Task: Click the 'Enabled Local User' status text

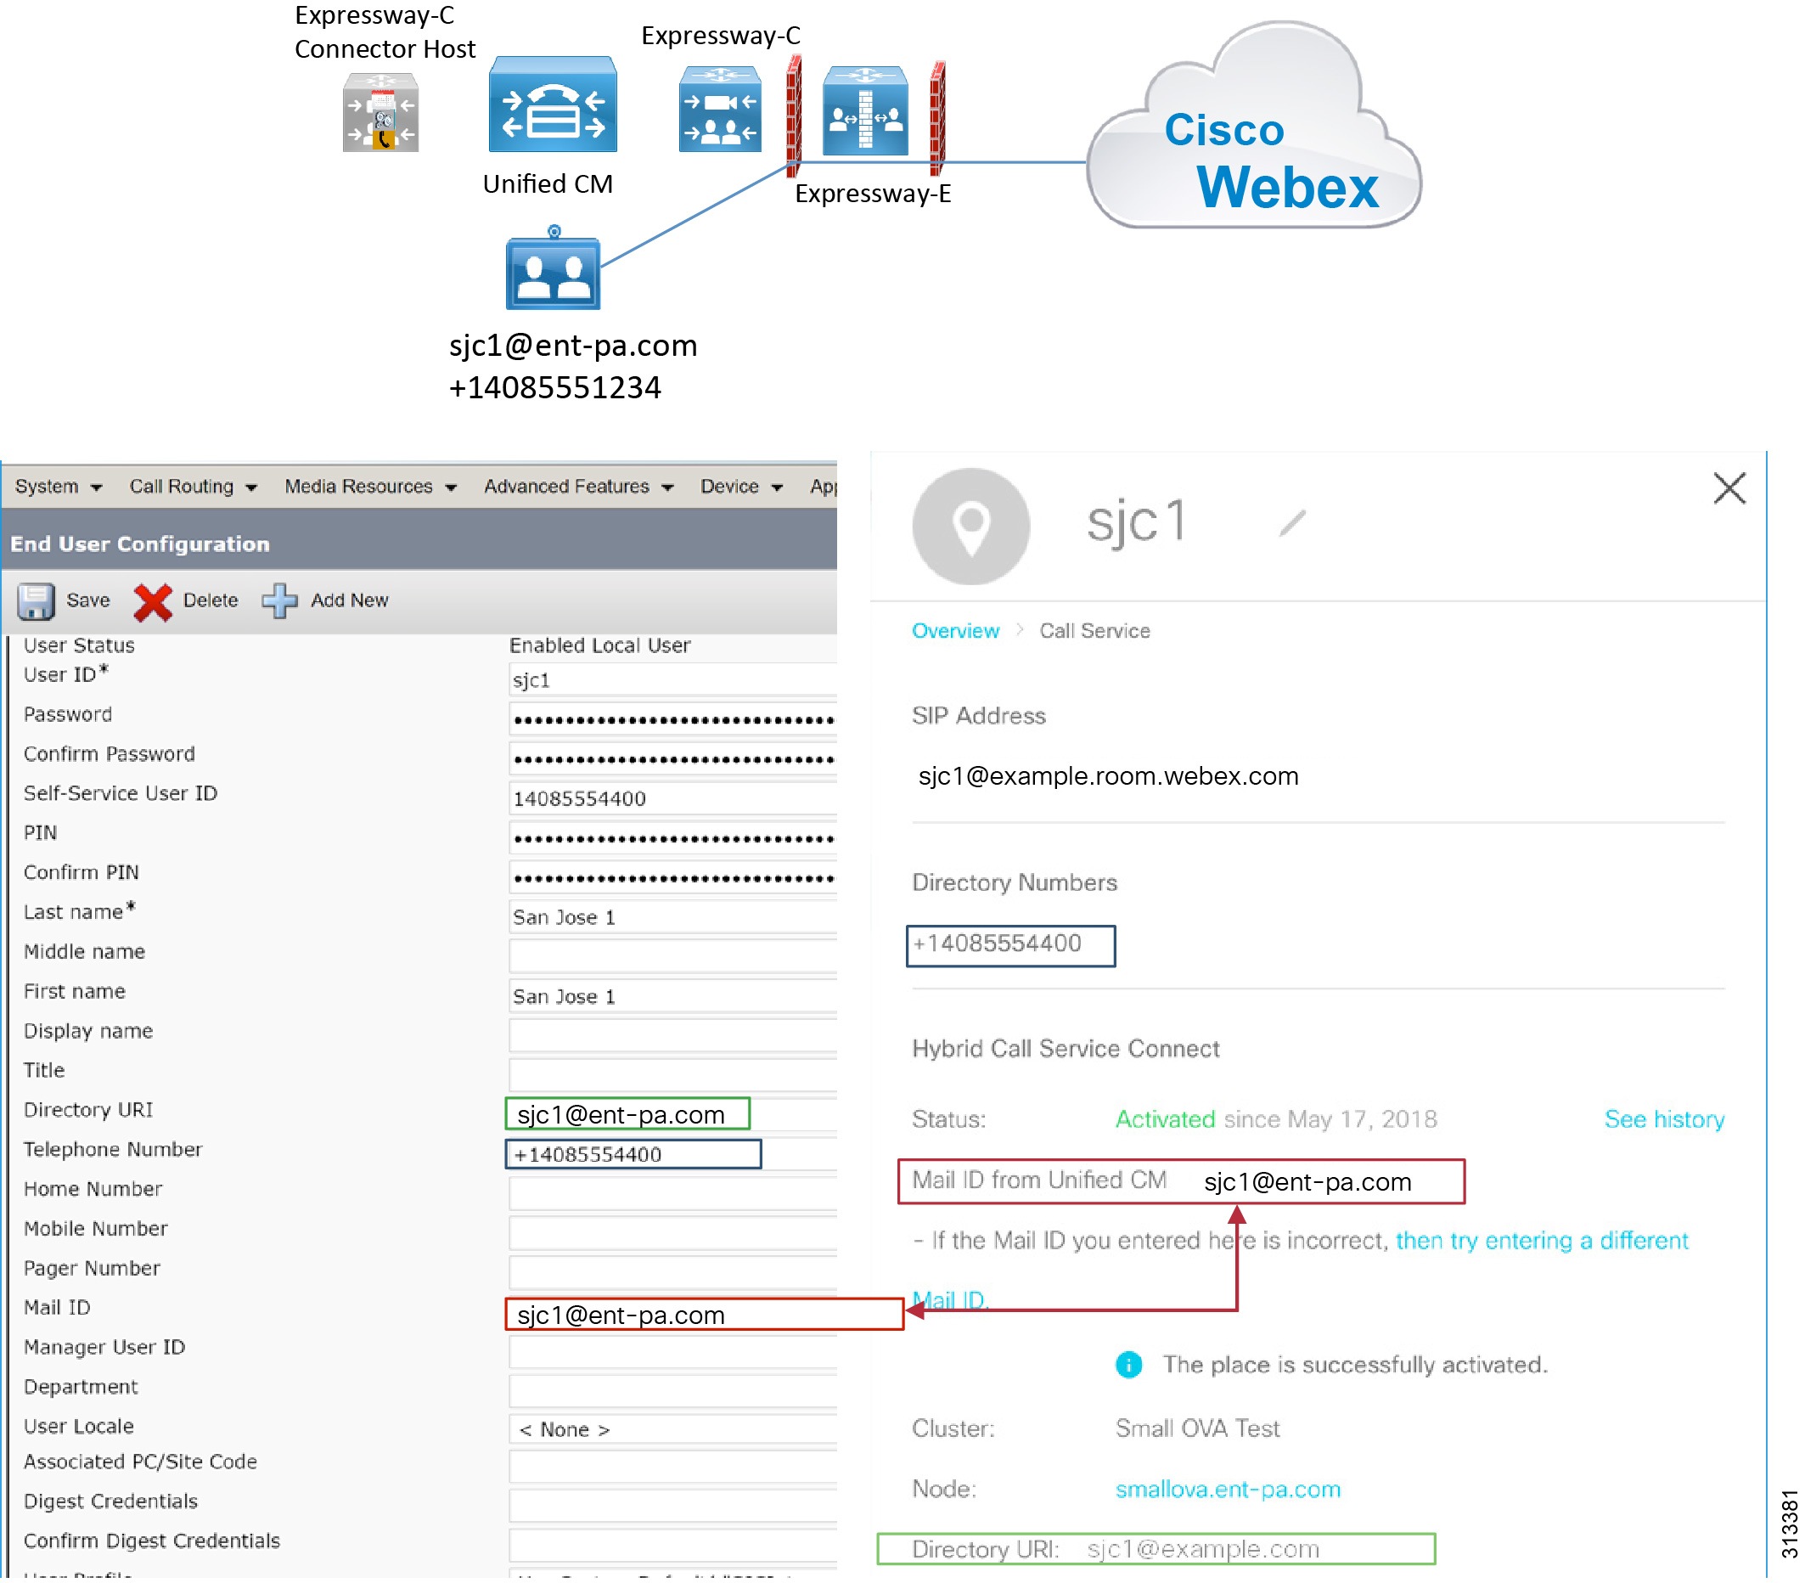Action: pyautogui.click(x=600, y=645)
